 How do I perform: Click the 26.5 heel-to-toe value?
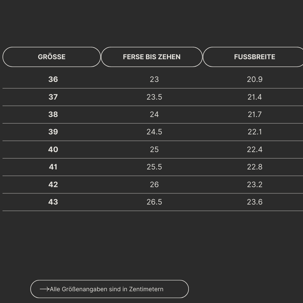coord(154,202)
